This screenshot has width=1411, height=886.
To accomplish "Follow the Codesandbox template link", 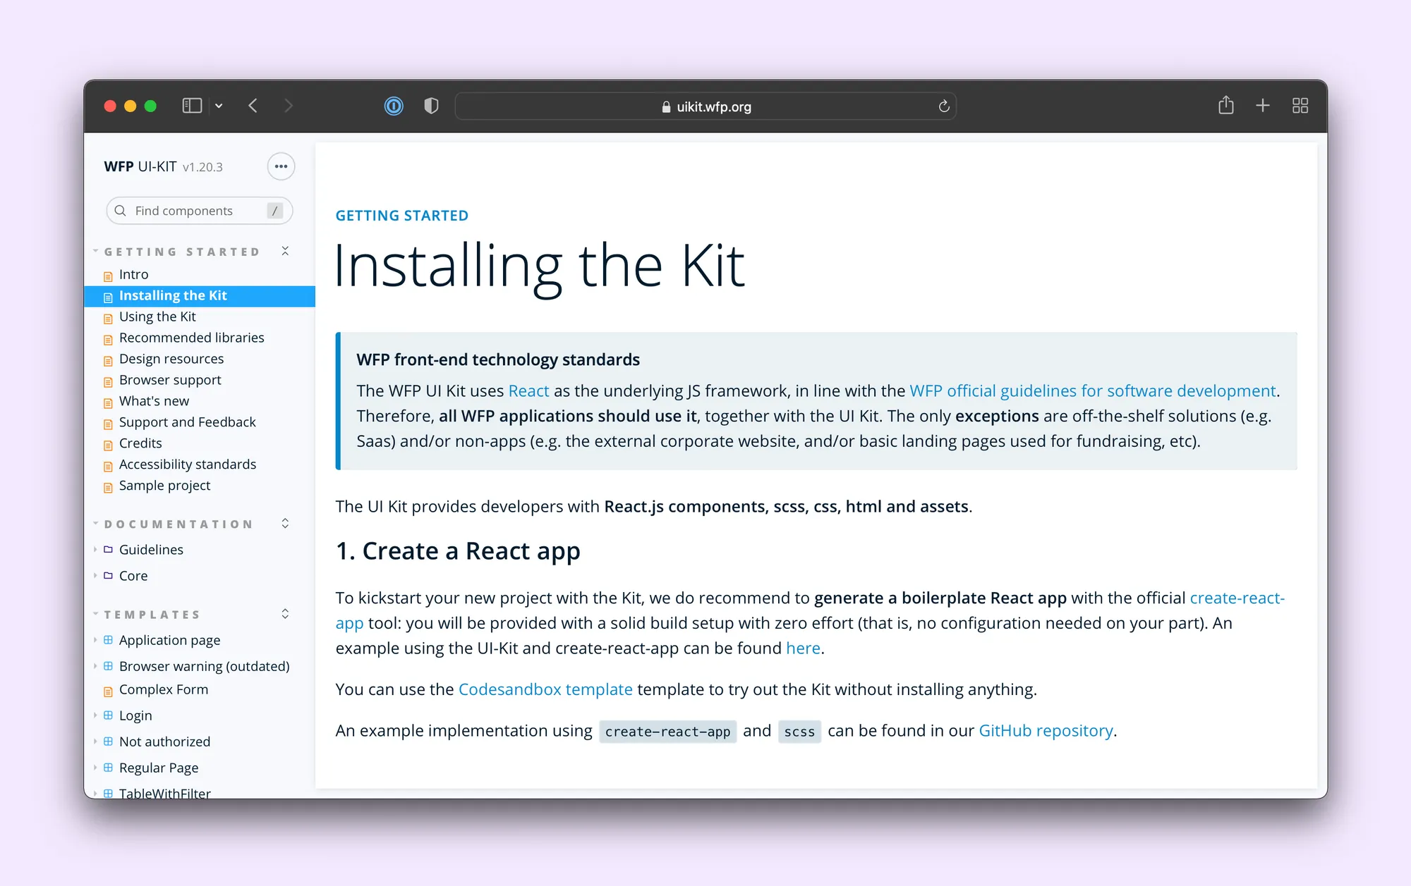I will (x=545, y=689).
